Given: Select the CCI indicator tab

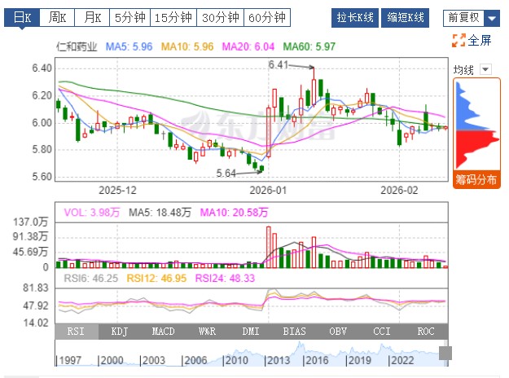Looking at the screenshot, I should point(382,332).
